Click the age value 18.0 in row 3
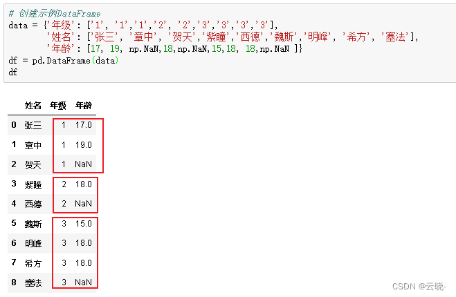Image resolution: width=456 pixels, height=297 pixels. point(84,184)
